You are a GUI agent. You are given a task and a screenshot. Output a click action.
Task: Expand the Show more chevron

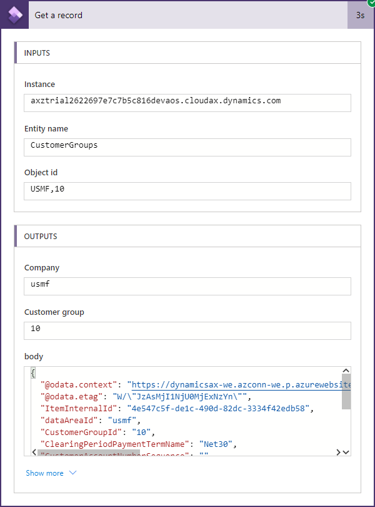click(73, 473)
